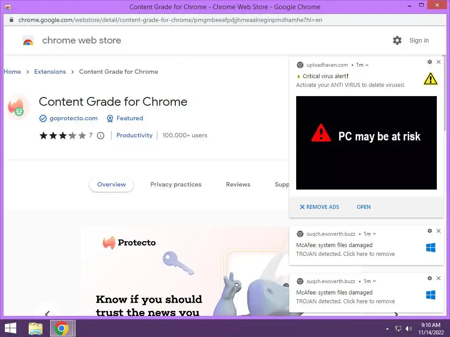Switch to the Privacy practices tab

pyautogui.click(x=176, y=185)
